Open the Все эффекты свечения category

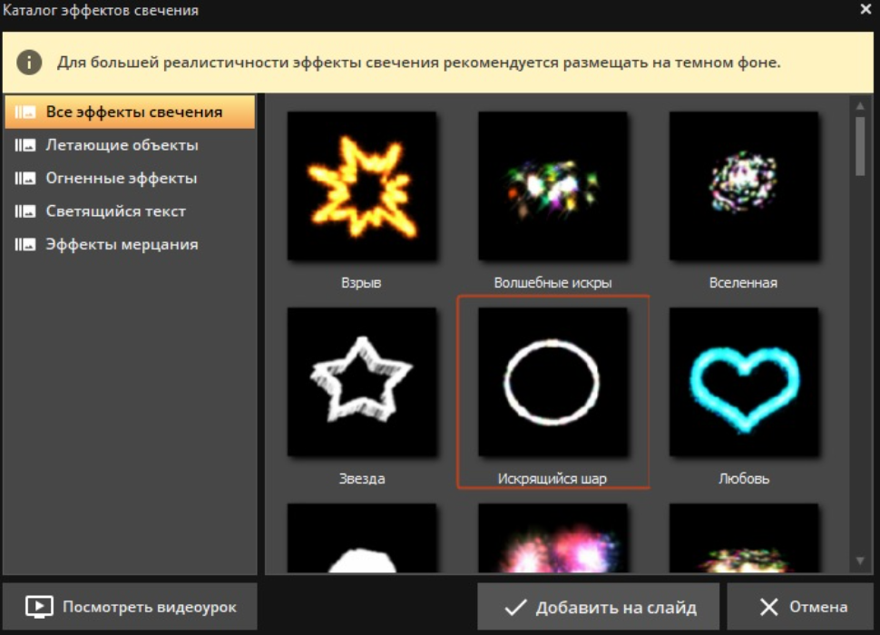130,112
